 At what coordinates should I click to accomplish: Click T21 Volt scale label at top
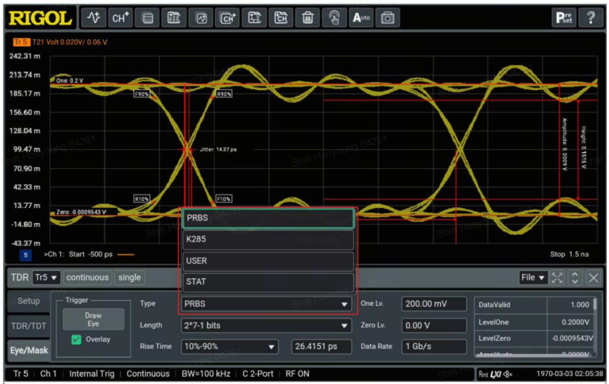tap(70, 42)
